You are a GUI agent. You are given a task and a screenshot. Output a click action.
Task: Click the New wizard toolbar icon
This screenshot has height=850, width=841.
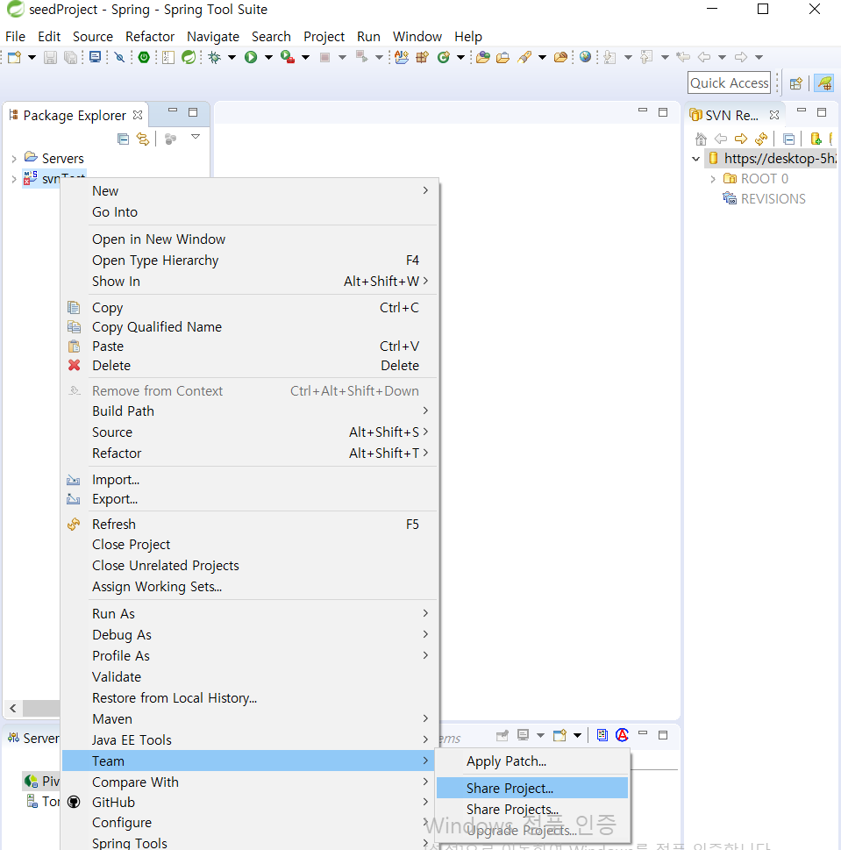point(14,57)
